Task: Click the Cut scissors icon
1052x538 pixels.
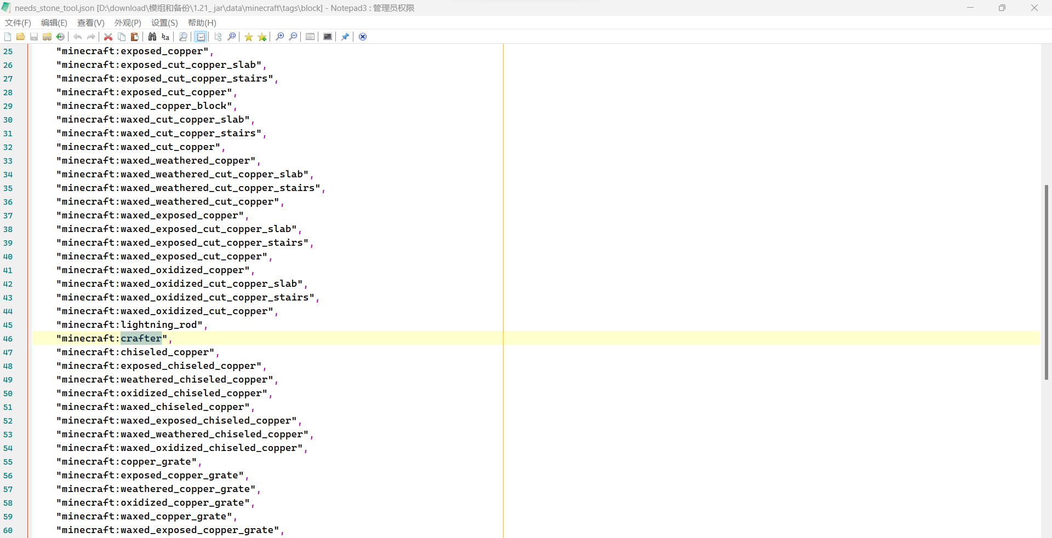Action: tap(108, 37)
